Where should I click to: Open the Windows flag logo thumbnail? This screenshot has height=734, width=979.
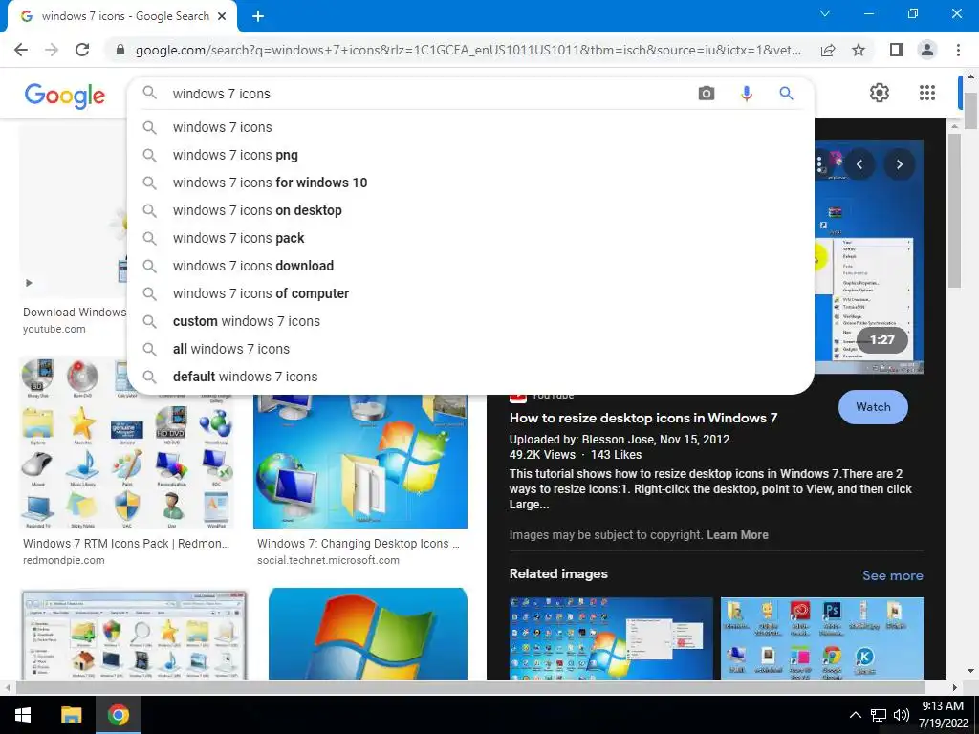click(368, 634)
